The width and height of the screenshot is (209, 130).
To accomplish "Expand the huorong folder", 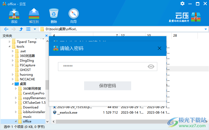I will (x=13, y=75).
